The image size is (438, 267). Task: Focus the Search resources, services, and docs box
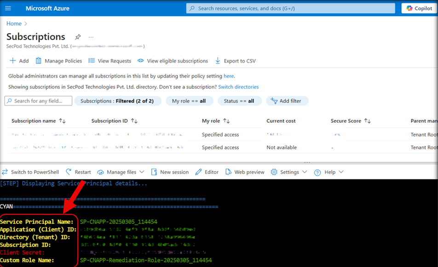[x=290, y=8]
